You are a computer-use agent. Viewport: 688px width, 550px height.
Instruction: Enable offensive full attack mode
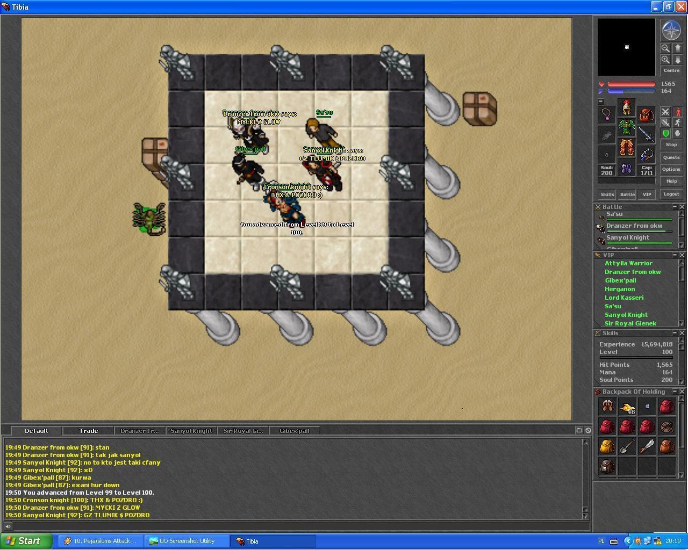[665, 112]
